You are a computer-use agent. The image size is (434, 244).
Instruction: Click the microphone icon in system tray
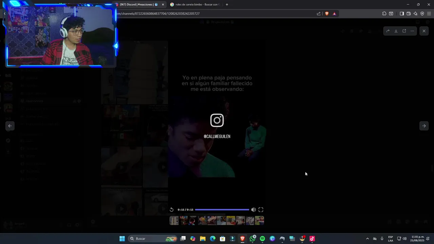[x=382, y=239]
